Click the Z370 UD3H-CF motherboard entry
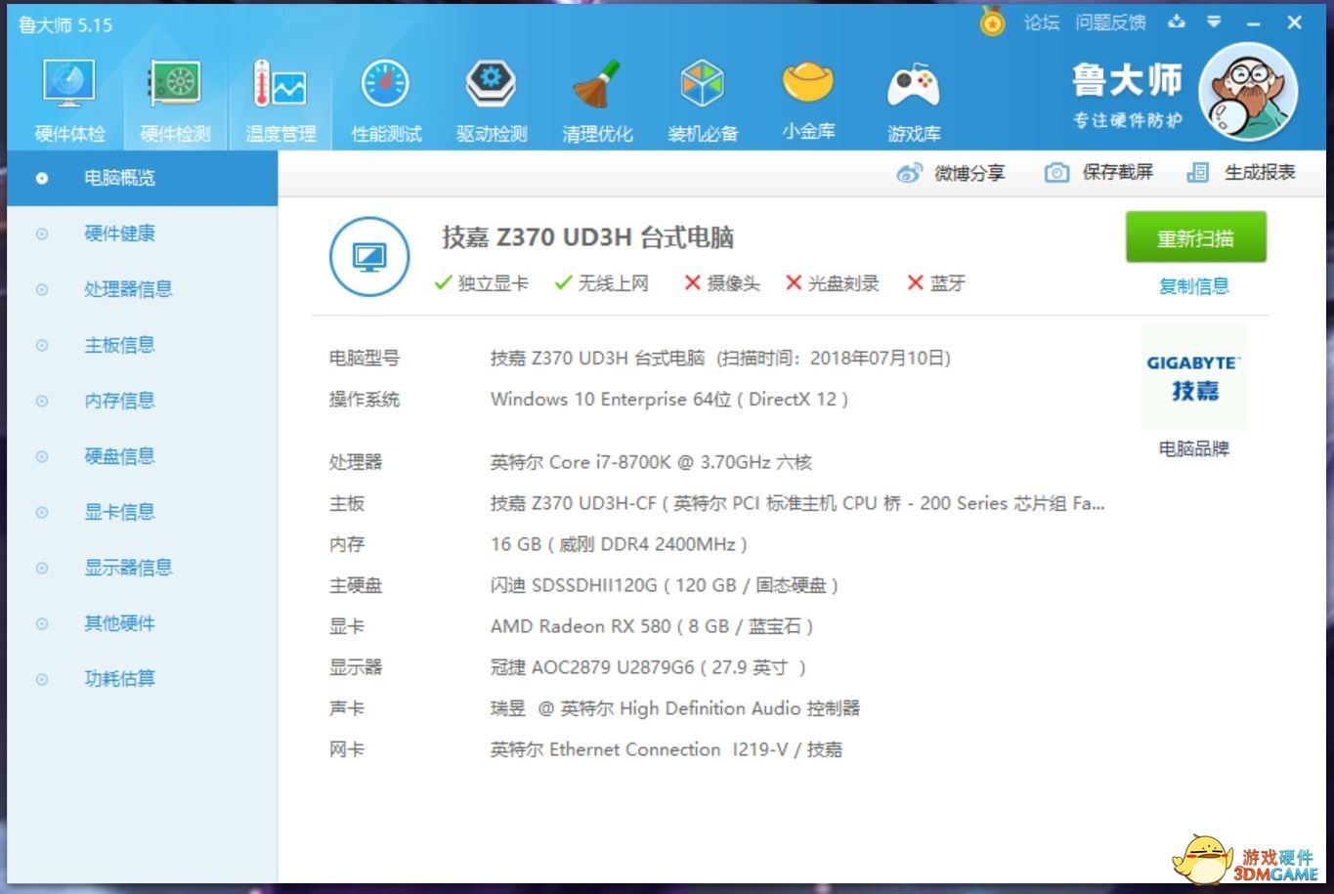 [x=797, y=503]
